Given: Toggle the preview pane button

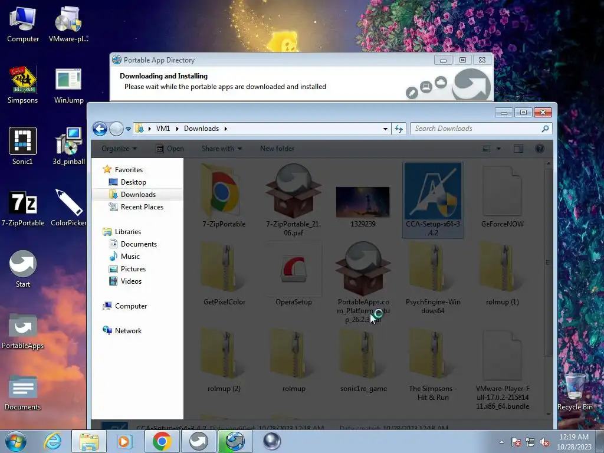Looking at the screenshot, I should click(518, 149).
